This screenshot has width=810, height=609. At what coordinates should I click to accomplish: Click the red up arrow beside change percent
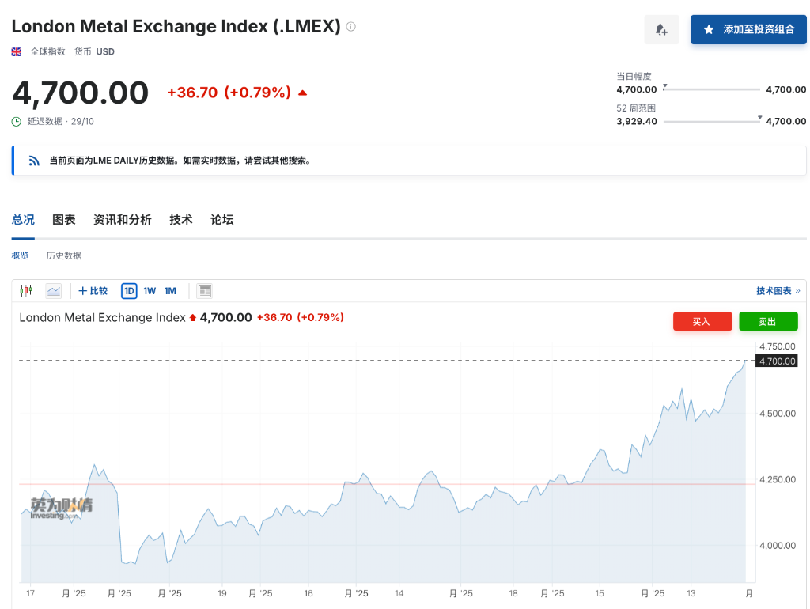point(303,93)
